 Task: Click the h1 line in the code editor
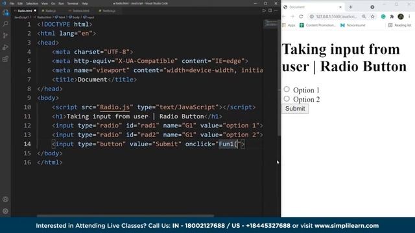[x=137, y=116]
